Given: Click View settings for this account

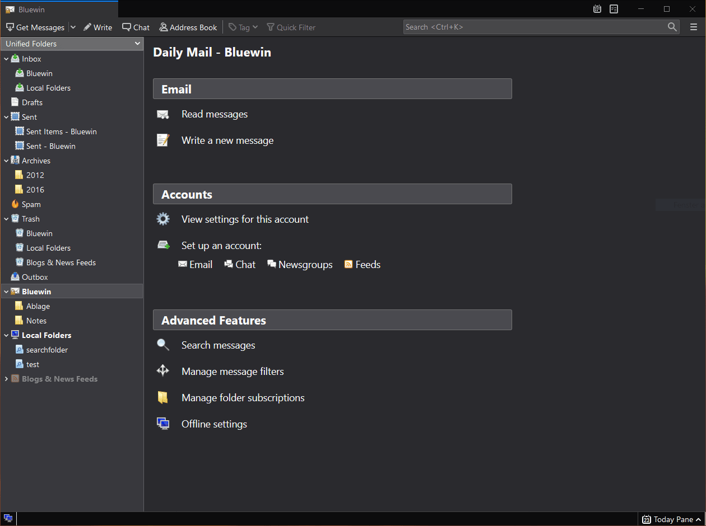Looking at the screenshot, I should (x=245, y=219).
